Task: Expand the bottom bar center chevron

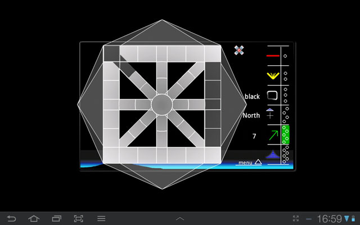Action: coord(180,219)
